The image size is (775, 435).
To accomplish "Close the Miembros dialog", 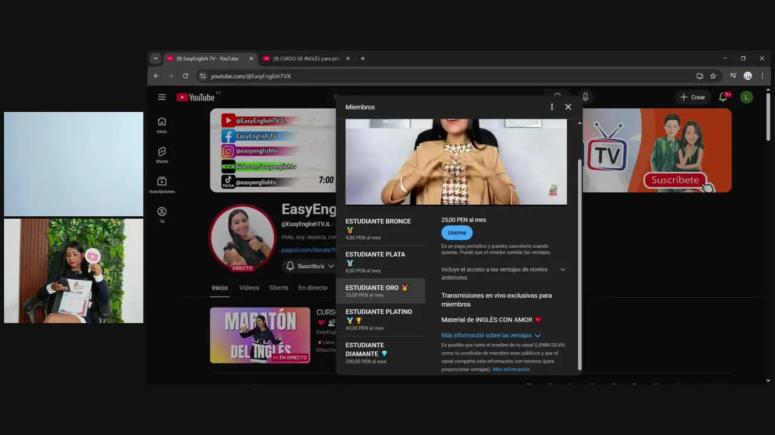I will [x=568, y=107].
